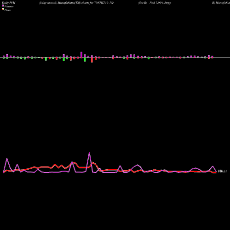Click the Price legend color swatch
Screen dimensions: 230x230
tap(3, 10)
